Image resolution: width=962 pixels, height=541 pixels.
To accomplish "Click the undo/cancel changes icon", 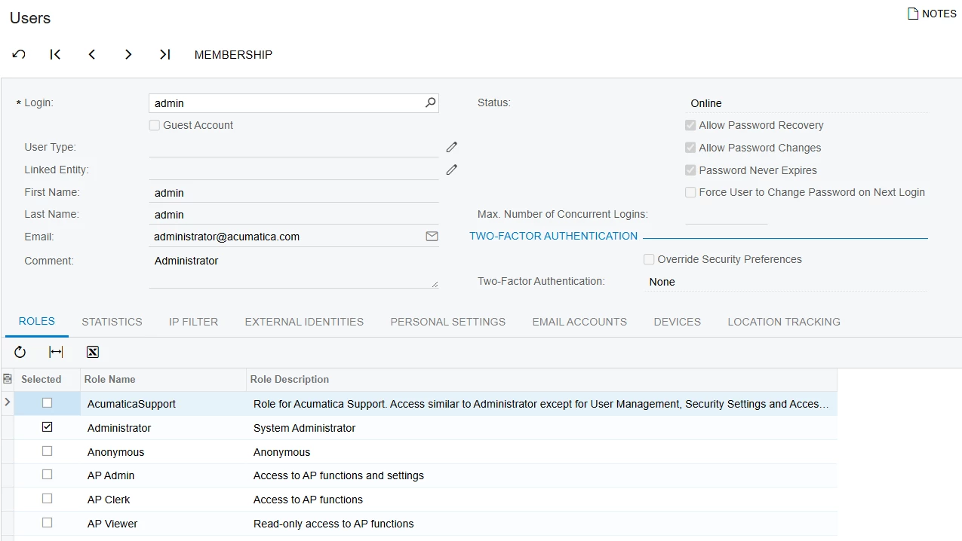I will click(19, 54).
